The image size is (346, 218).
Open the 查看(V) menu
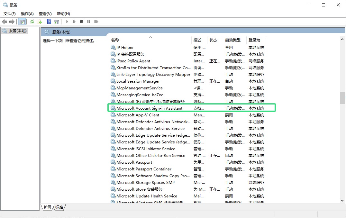(45, 14)
